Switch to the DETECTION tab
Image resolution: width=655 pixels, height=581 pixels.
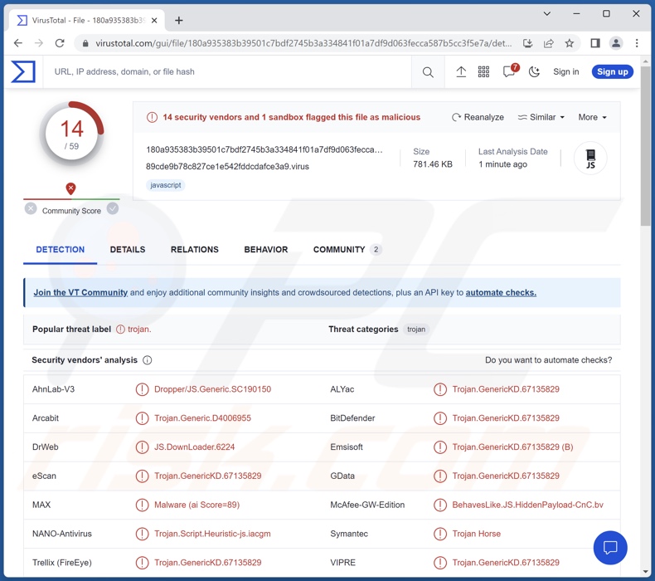(x=61, y=250)
